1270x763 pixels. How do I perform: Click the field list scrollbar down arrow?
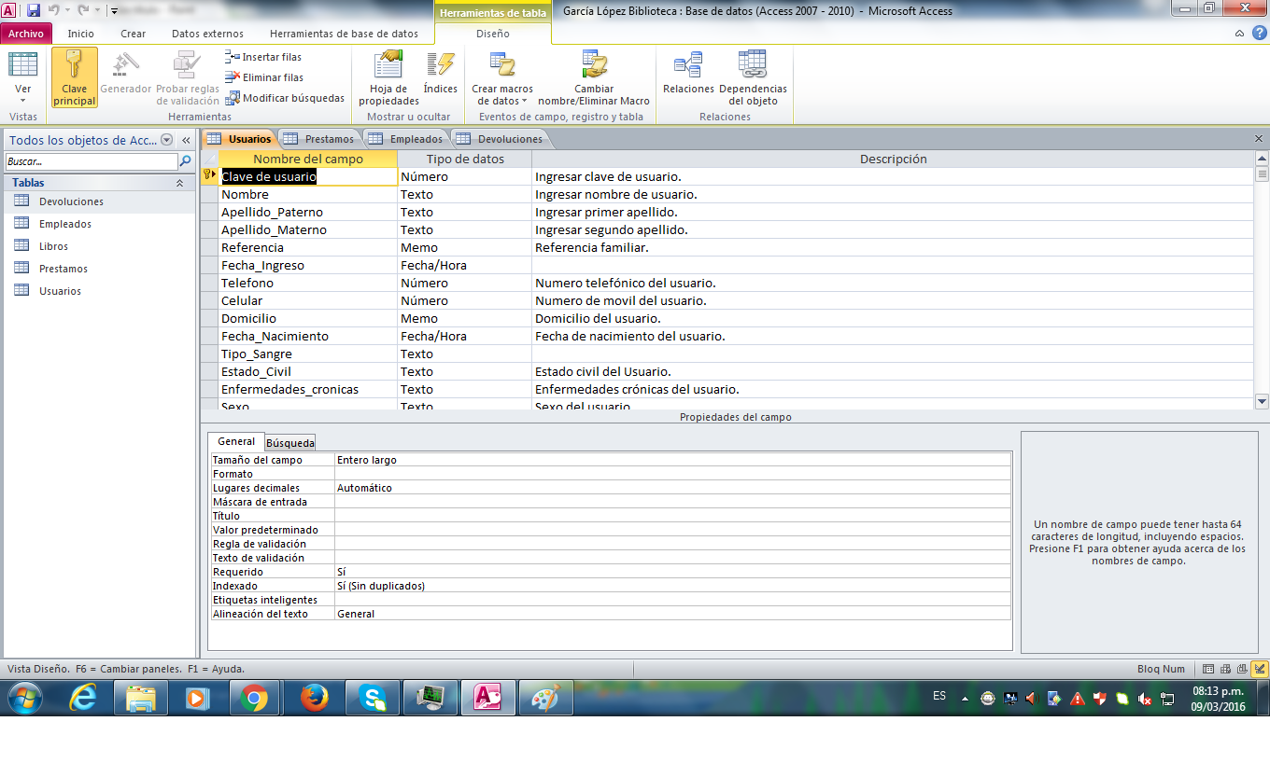[1262, 401]
